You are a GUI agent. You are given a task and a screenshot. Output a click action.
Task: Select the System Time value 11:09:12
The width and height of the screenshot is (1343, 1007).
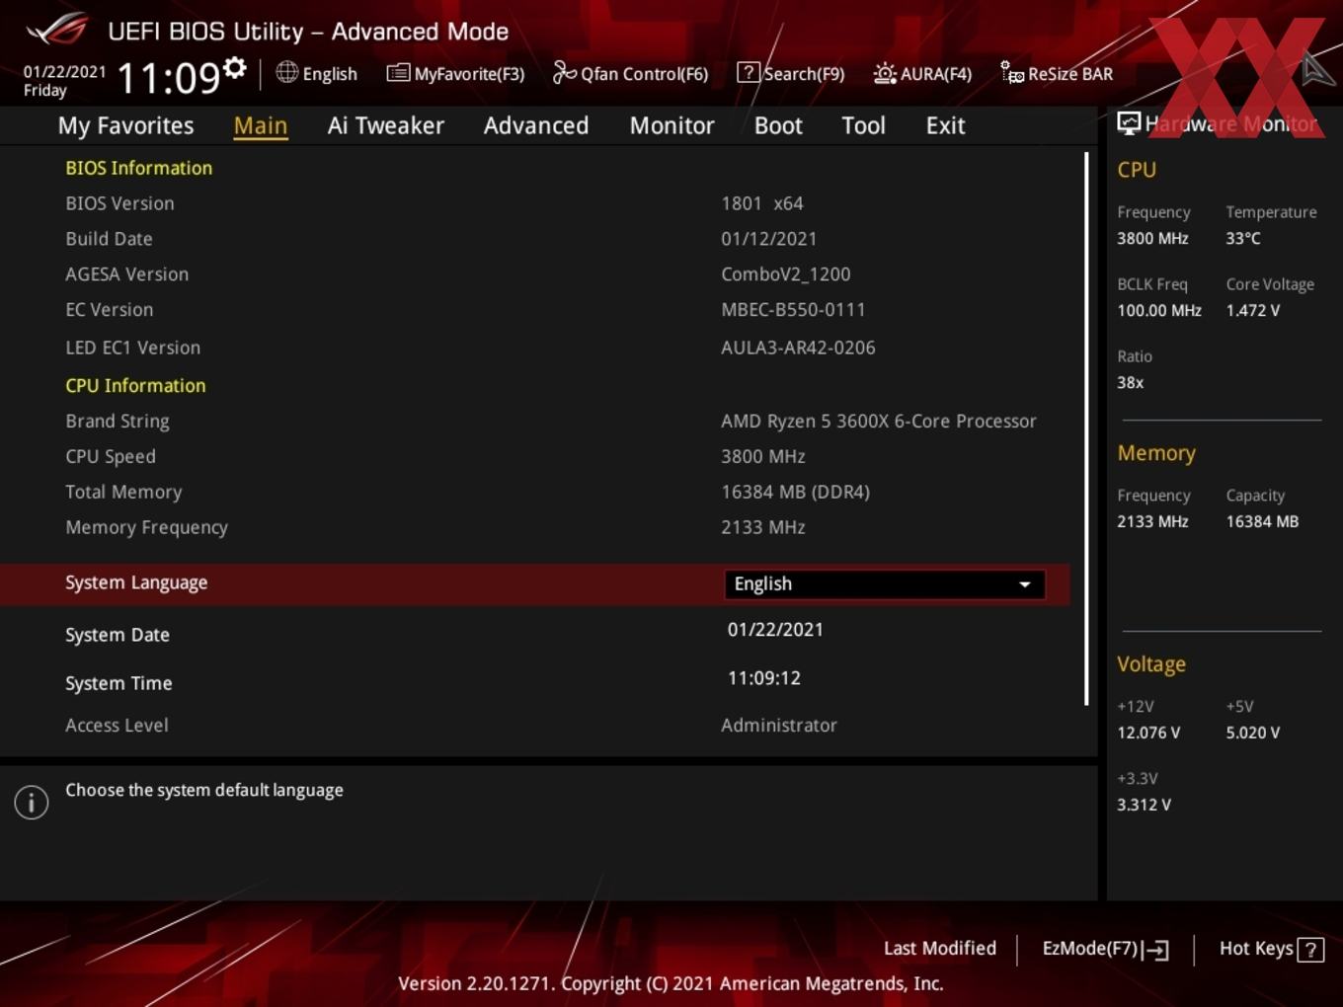(x=764, y=678)
